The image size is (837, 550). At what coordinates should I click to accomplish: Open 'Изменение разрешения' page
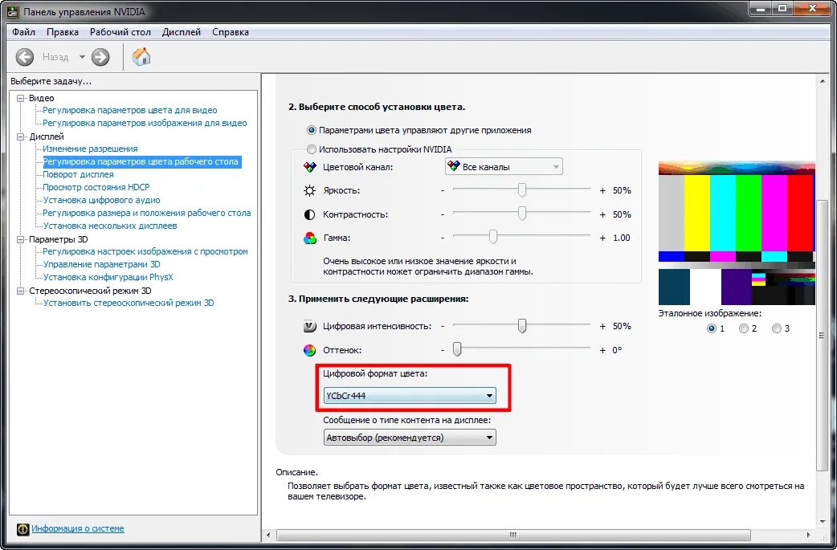90,149
